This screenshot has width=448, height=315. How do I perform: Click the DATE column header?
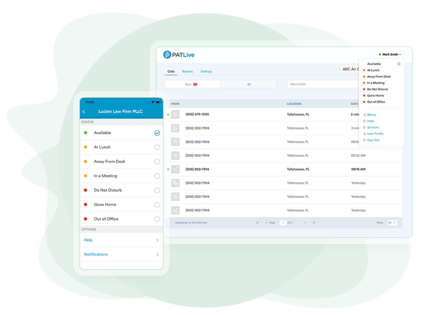pos(354,104)
